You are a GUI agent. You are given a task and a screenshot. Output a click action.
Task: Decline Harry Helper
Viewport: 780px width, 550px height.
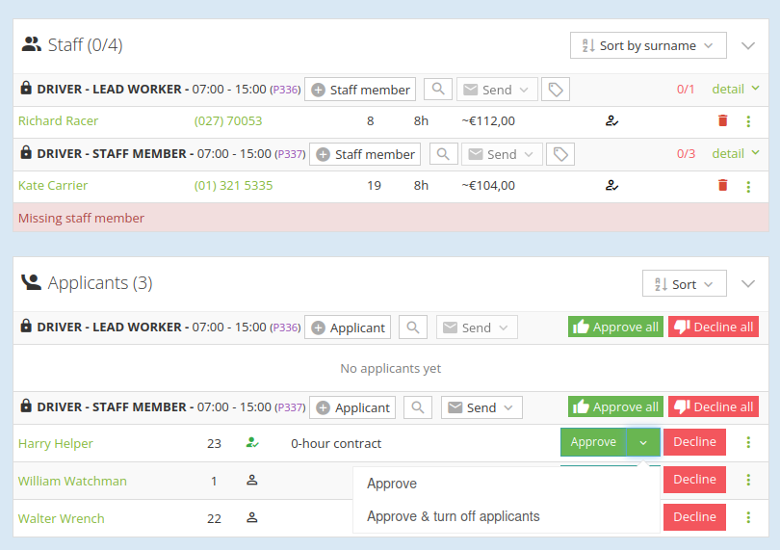coord(694,442)
